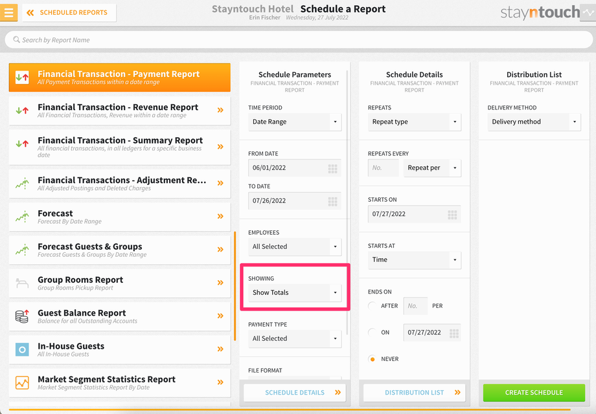Select the On radio under Ends On
596x414 pixels.
click(372, 332)
